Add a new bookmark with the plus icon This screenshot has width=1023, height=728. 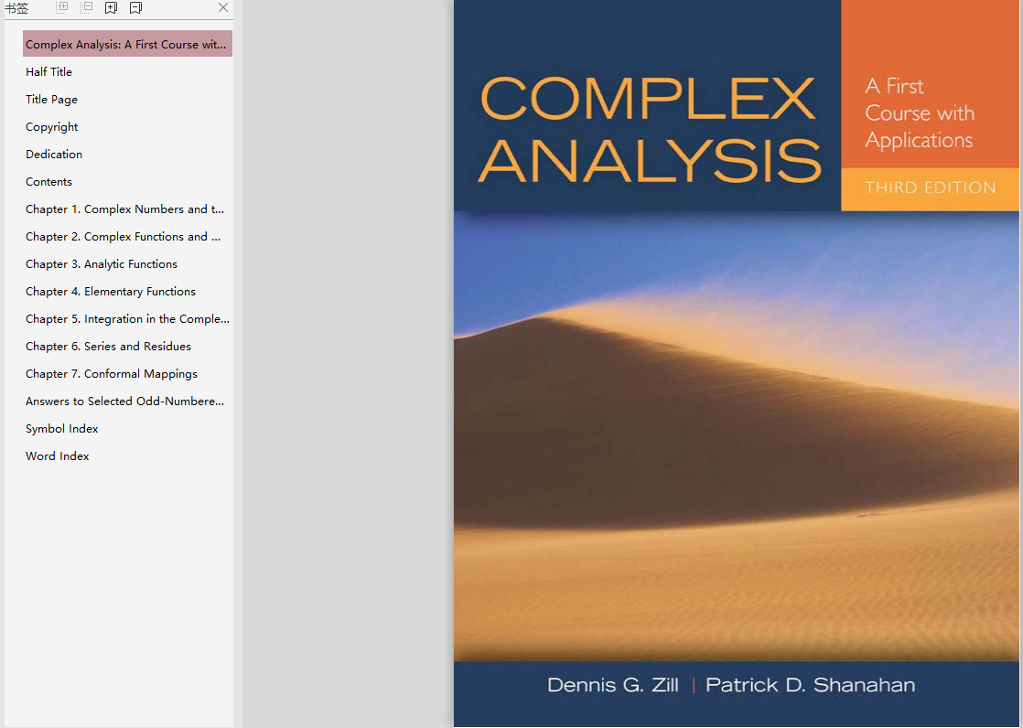pos(111,8)
